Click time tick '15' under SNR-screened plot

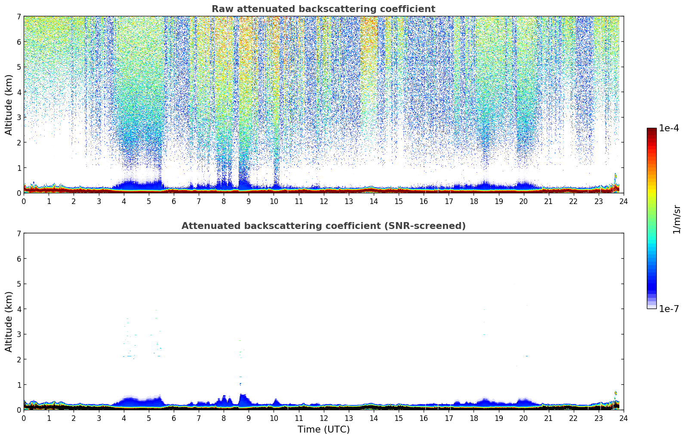point(399,418)
